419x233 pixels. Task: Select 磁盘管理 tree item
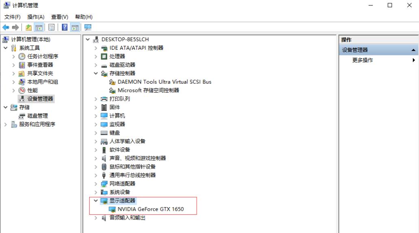(x=37, y=116)
